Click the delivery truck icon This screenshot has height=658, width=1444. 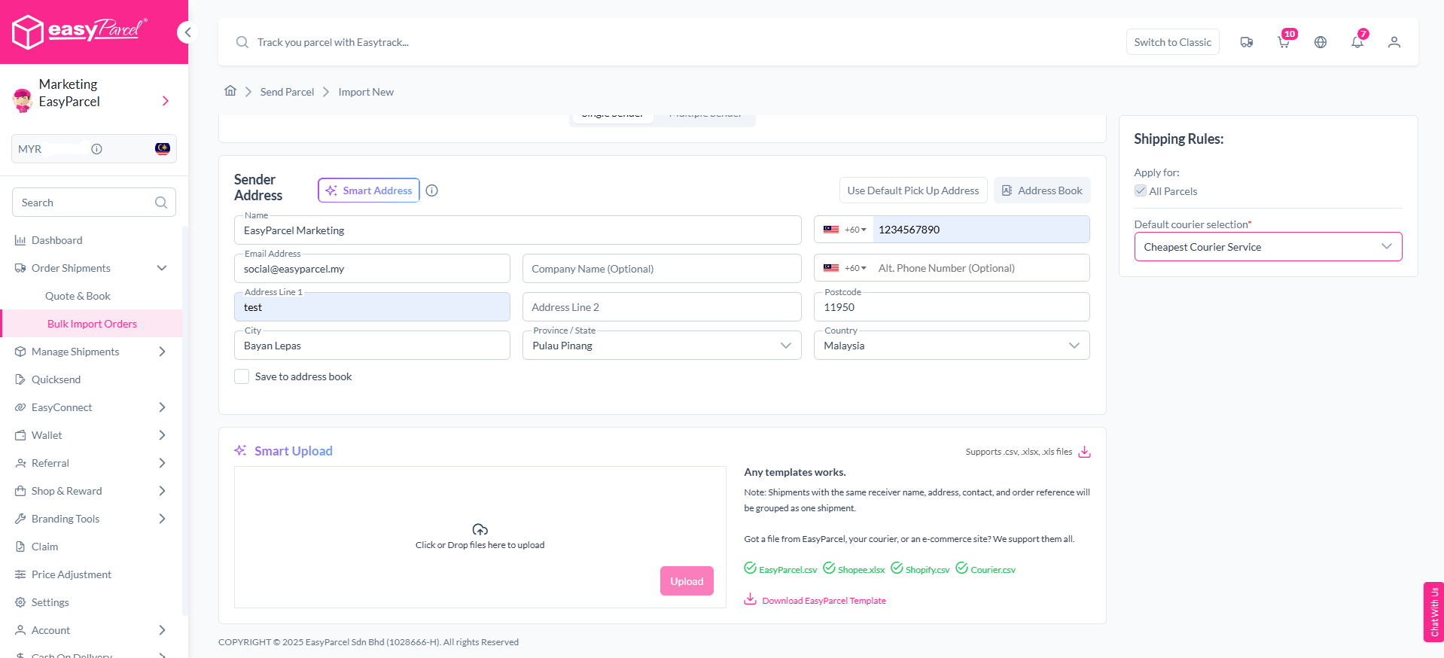(1247, 42)
